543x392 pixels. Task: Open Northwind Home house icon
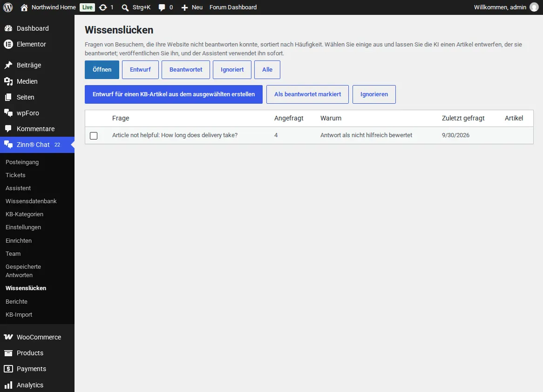click(x=24, y=7)
